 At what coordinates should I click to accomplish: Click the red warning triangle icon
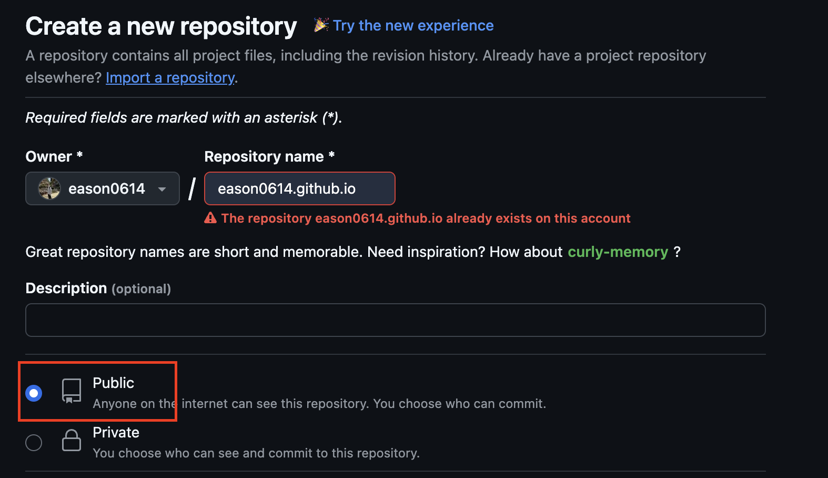(210, 218)
